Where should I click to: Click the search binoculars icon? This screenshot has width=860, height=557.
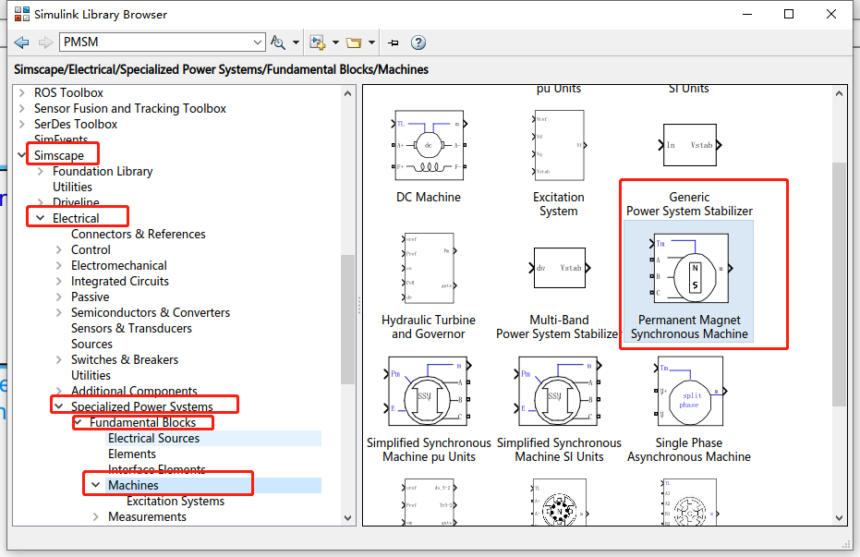(278, 42)
